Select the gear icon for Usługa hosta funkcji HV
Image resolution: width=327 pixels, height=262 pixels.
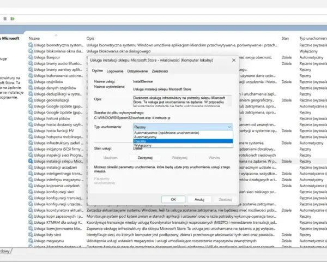(x=31, y=130)
